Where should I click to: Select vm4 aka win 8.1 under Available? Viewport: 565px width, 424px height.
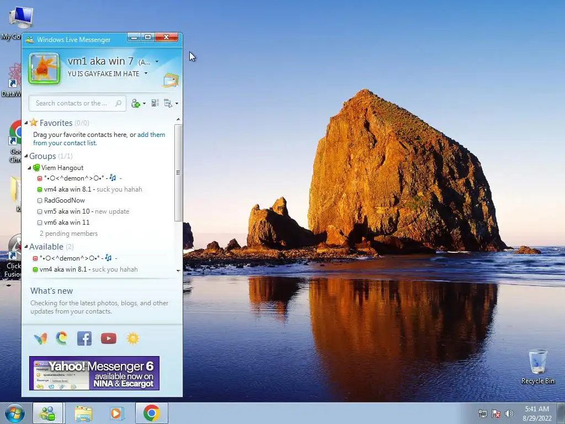[x=86, y=269]
